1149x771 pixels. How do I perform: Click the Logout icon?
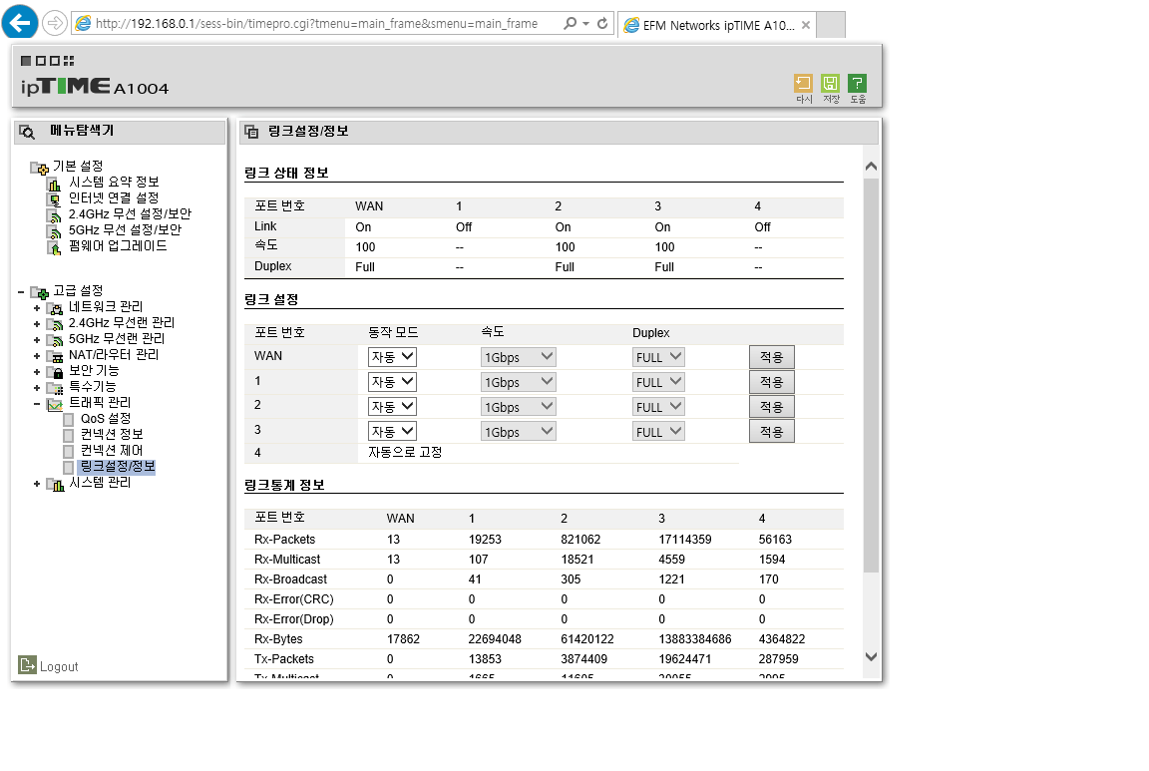coord(27,664)
